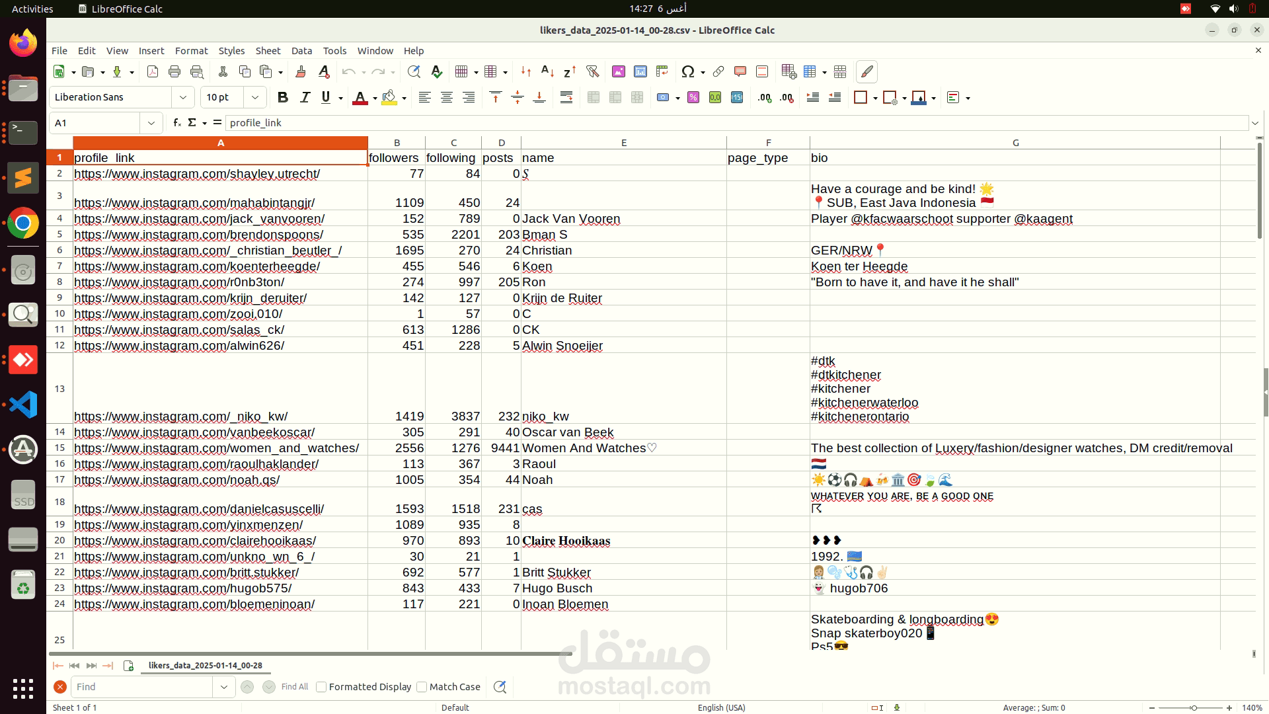Align cell text to the left
This screenshot has height=714, width=1269.
coord(425,98)
